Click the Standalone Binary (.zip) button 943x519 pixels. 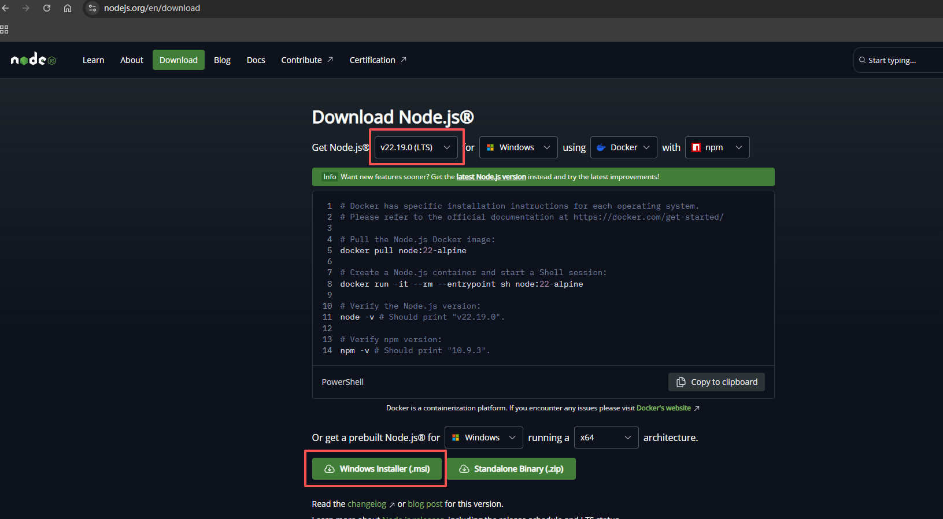[511, 469]
